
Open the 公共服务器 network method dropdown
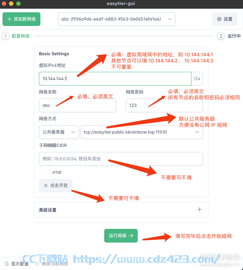click(59, 132)
